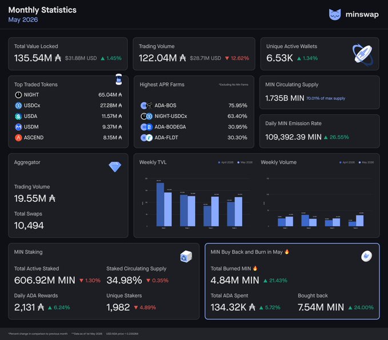This screenshot has height=340, width=388.
Task: Click the 19.55M Aggregator trading volume figure
Action: pyautogui.click(x=35, y=198)
